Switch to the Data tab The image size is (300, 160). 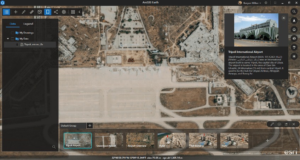tap(13, 24)
